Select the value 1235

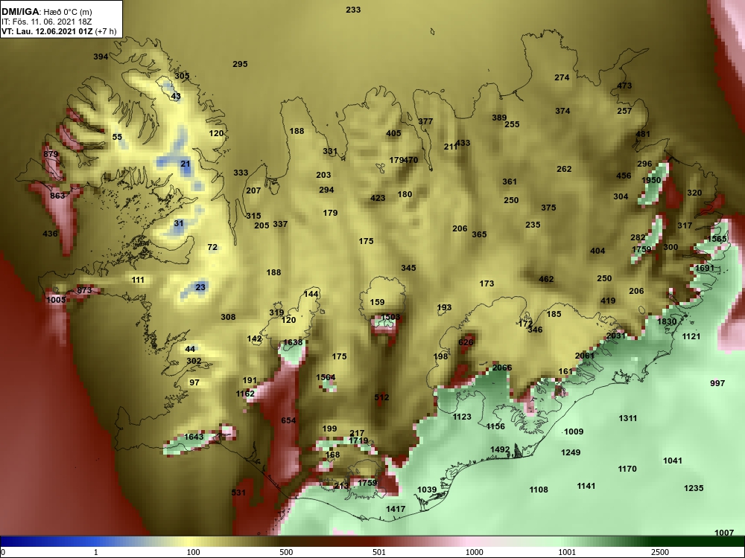coord(694,488)
